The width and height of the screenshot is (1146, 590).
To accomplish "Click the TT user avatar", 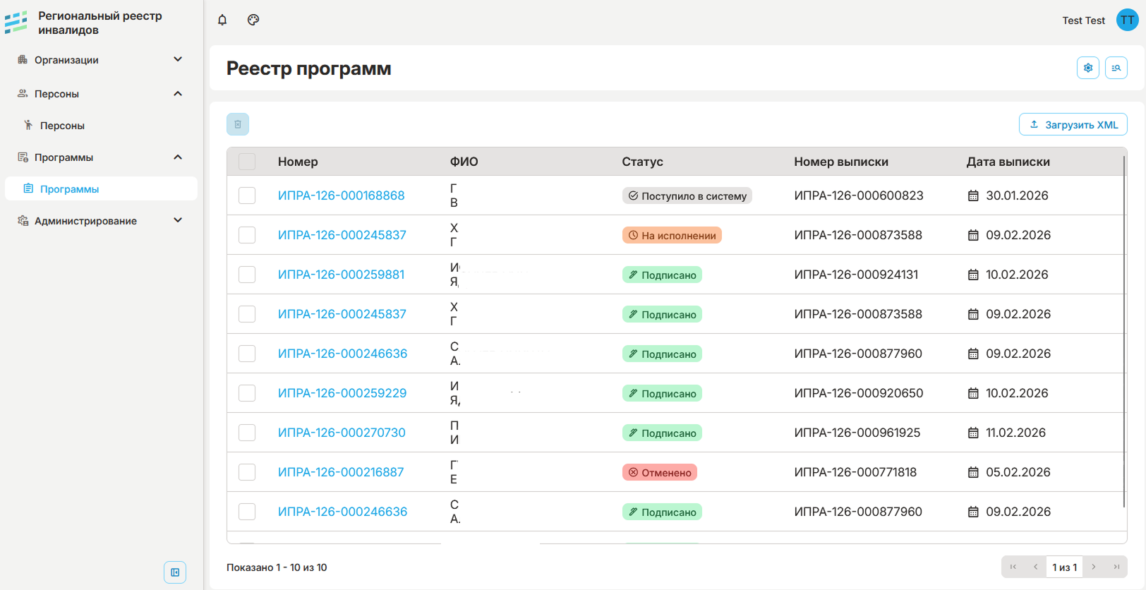I will [1127, 20].
